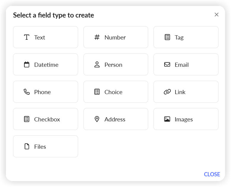Pick the Email field option
Viewport: 231px width, 187px height.
(x=186, y=64)
